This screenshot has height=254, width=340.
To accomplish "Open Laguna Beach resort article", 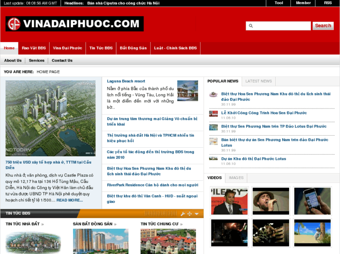I will coord(126,81).
